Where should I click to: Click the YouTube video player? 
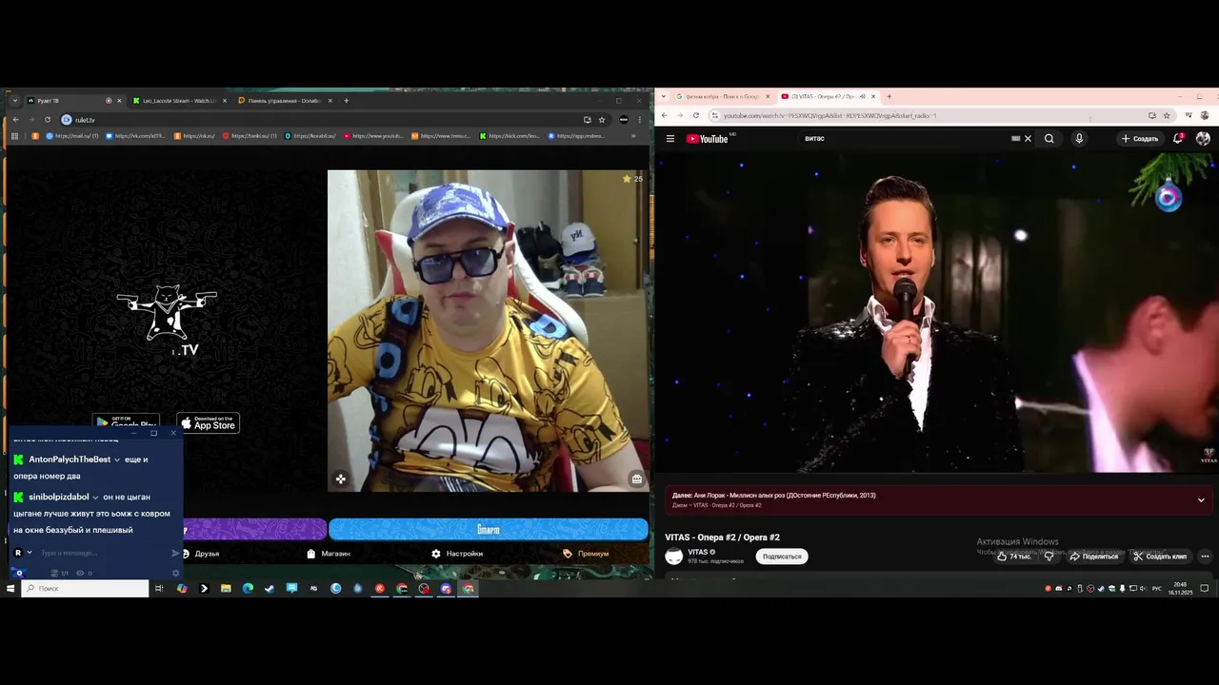click(x=936, y=312)
